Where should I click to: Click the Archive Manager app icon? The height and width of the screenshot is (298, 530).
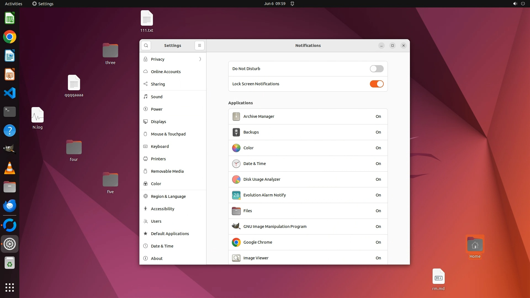[236, 116]
